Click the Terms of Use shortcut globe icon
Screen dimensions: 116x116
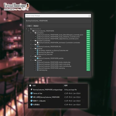click(32, 93)
